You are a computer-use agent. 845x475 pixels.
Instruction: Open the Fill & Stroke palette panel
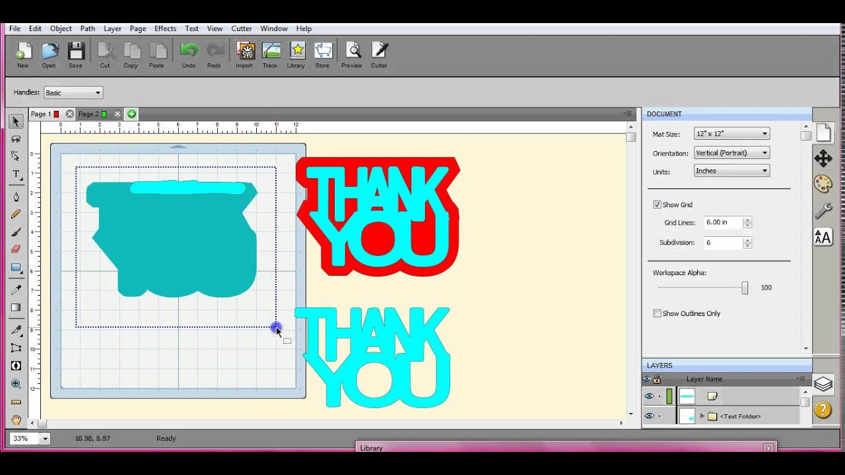pyautogui.click(x=823, y=184)
